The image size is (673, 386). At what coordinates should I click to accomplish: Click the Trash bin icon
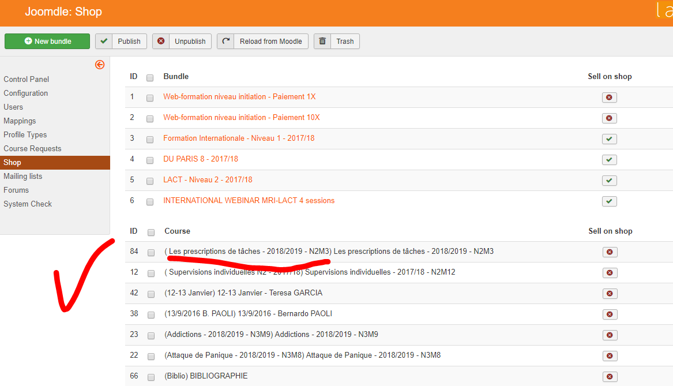tap(322, 41)
